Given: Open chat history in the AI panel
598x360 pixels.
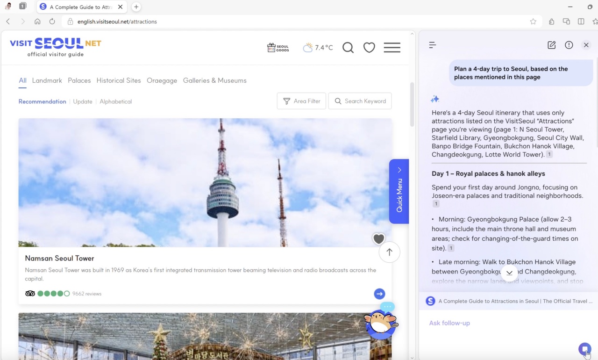Looking at the screenshot, I should (x=432, y=45).
